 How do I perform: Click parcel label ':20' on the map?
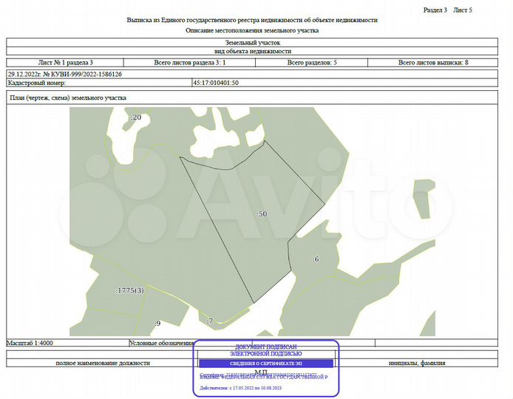pos(136,117)
